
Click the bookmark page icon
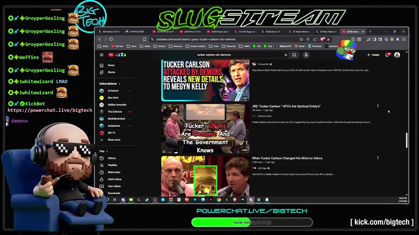click(x=144, y=39)
